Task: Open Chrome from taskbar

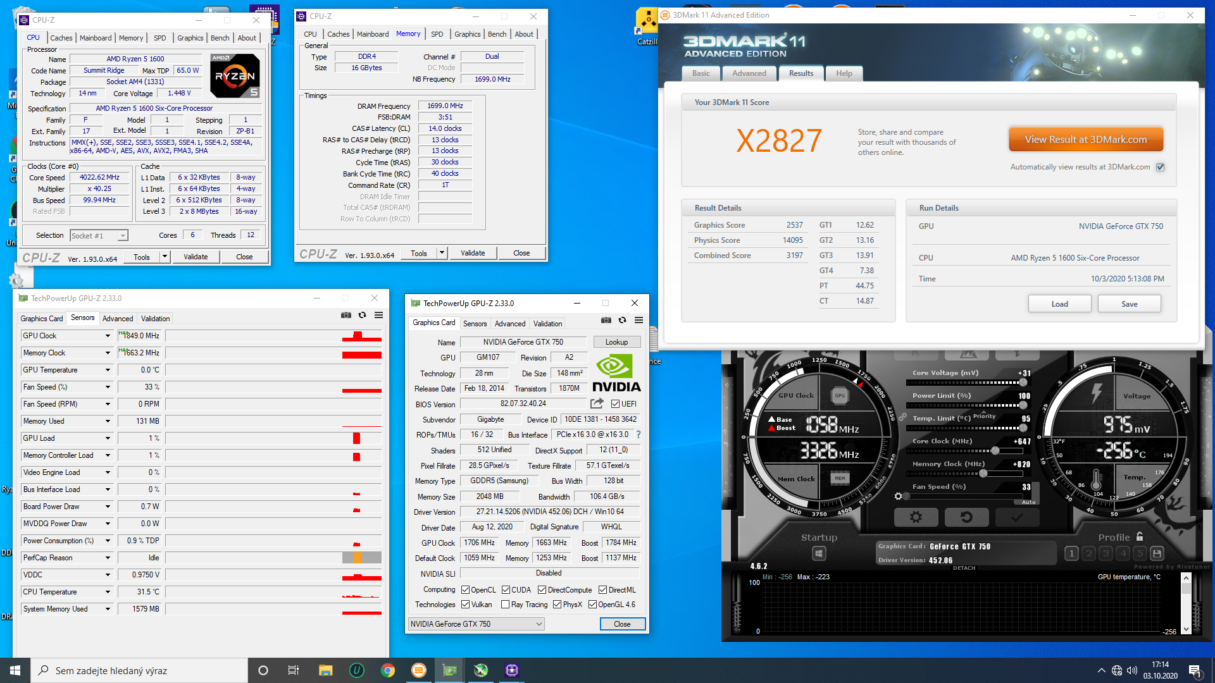Action: tap(387, 670)
